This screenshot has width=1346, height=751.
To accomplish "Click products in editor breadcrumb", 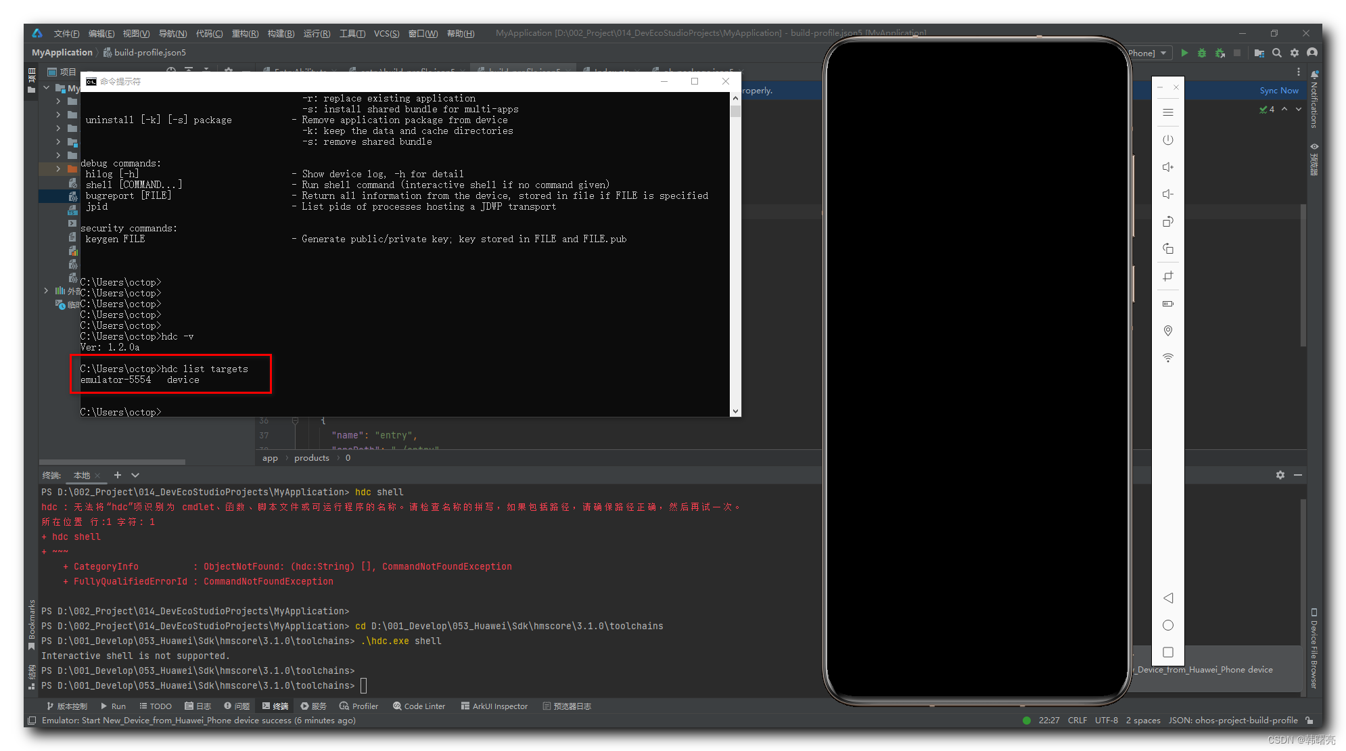I will pos(311,458).
